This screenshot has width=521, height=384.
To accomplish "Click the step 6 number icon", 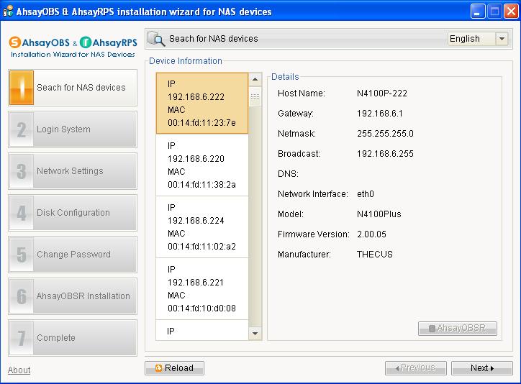I will [x=22, y=296].
